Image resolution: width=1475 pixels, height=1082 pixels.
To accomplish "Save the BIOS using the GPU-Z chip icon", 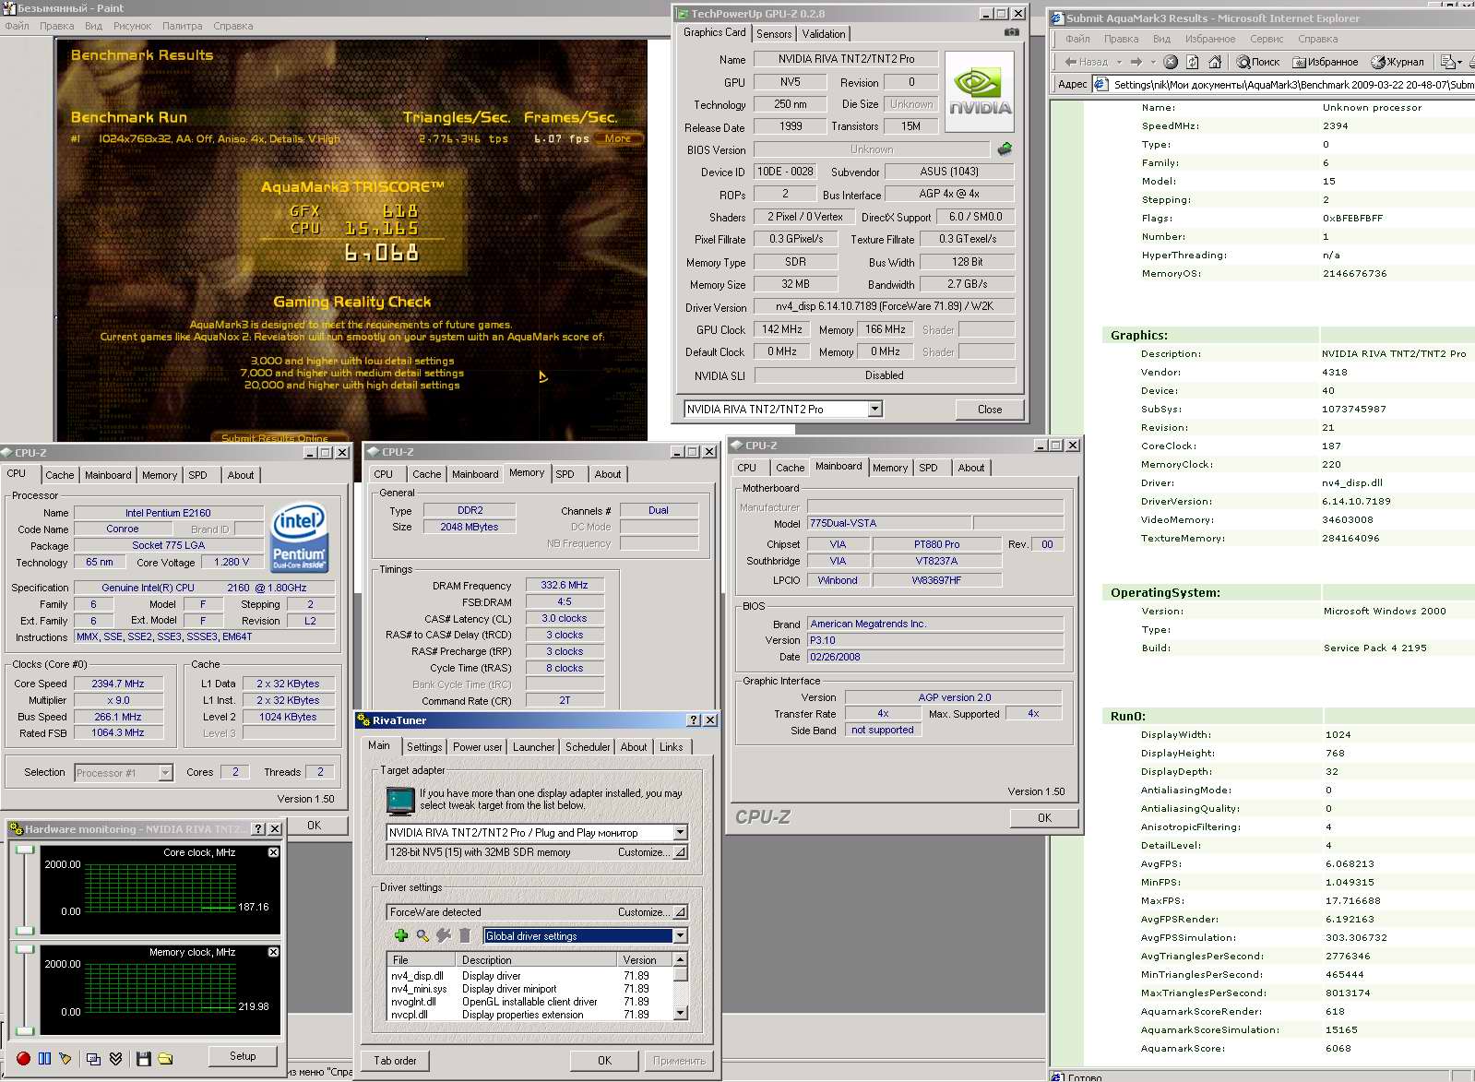I will point(1005,149).
